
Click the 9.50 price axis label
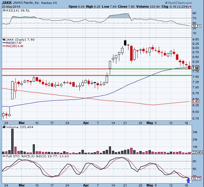coord(195,39)
